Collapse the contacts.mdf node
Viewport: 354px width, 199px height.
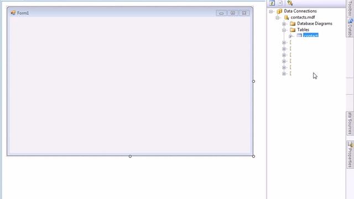(278, 18)
